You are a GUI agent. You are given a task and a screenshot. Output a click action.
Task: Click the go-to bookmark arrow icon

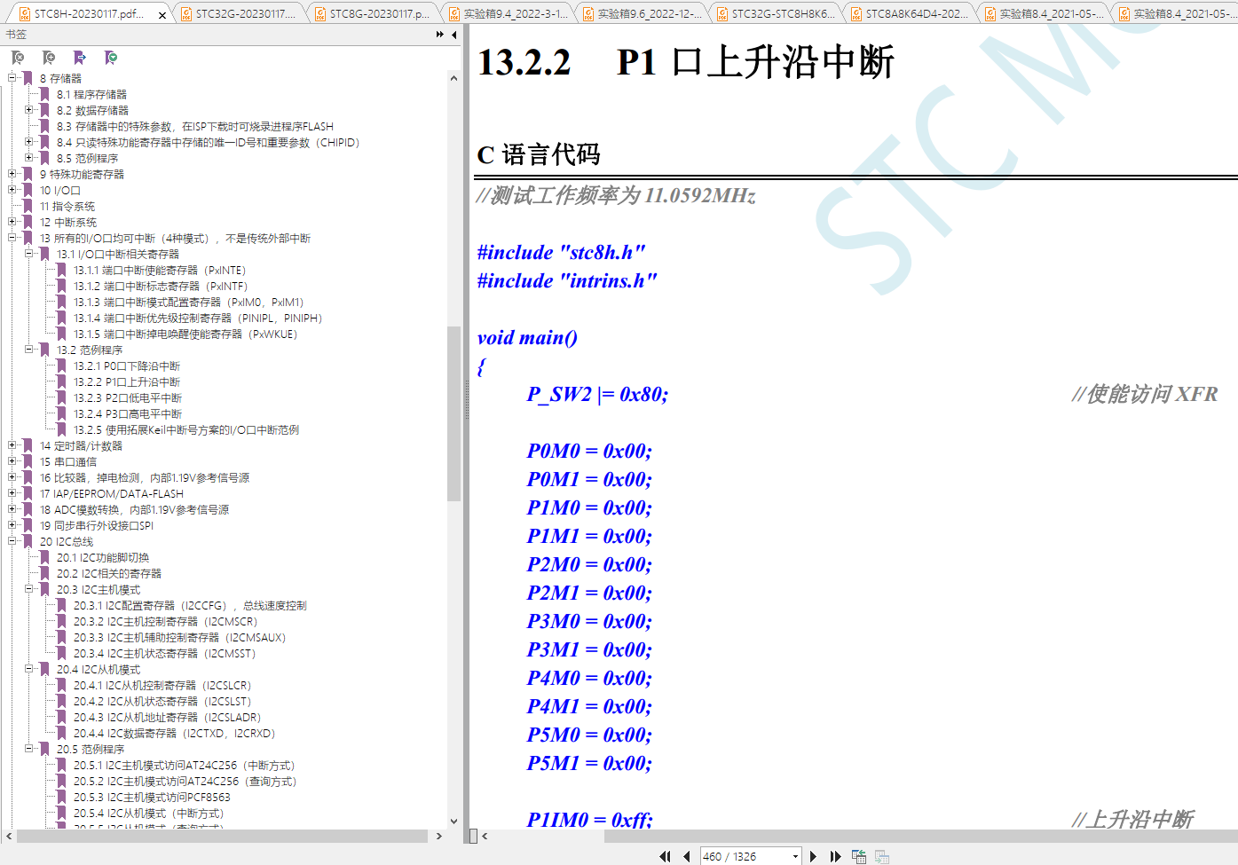point(80,58)
